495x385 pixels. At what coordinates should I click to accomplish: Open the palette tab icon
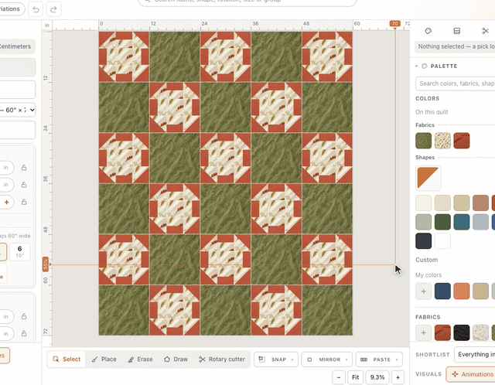click(x=428, y=31)
